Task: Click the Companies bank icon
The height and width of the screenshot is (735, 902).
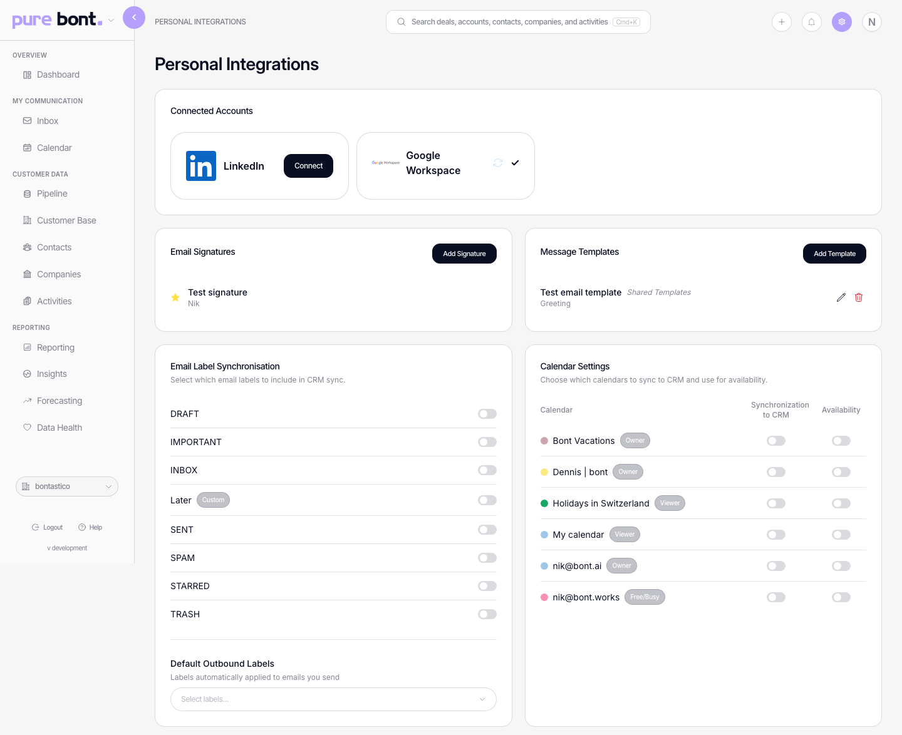Action: (x=27, y=274)
